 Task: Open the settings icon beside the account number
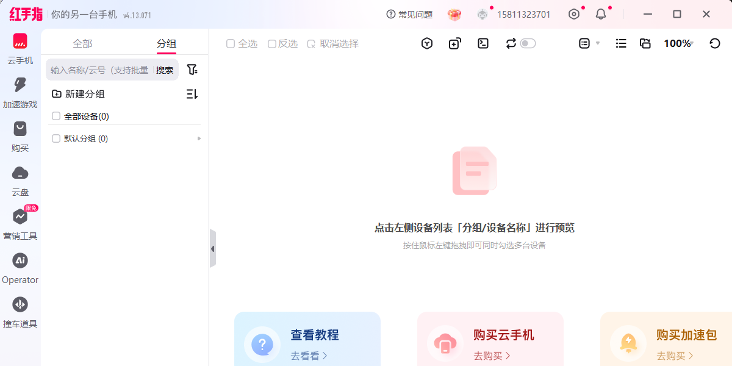[x=574, y=14]
